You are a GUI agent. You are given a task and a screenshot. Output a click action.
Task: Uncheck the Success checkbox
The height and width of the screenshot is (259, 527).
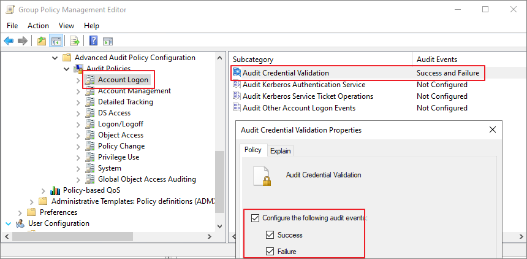pos(270,234)
